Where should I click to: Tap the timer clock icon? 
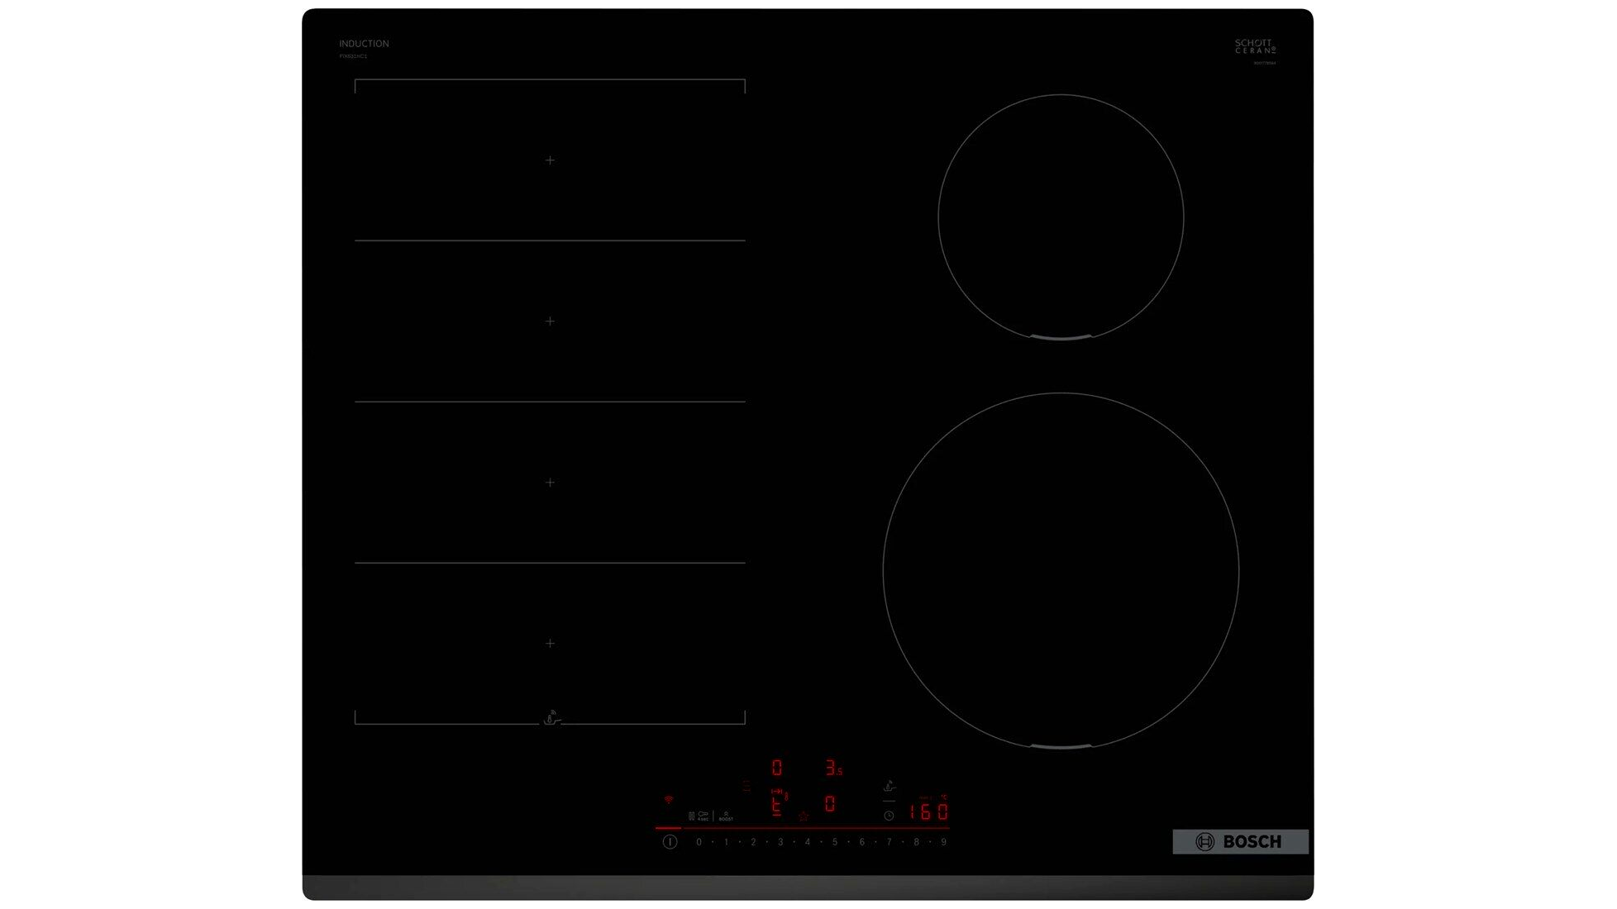point(889,816)
